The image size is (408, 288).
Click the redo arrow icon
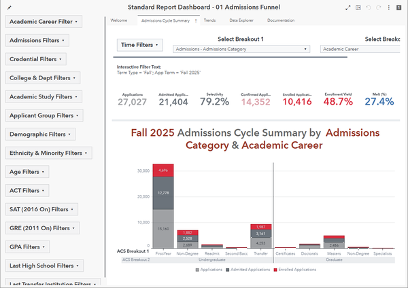(x=378, y=7)
